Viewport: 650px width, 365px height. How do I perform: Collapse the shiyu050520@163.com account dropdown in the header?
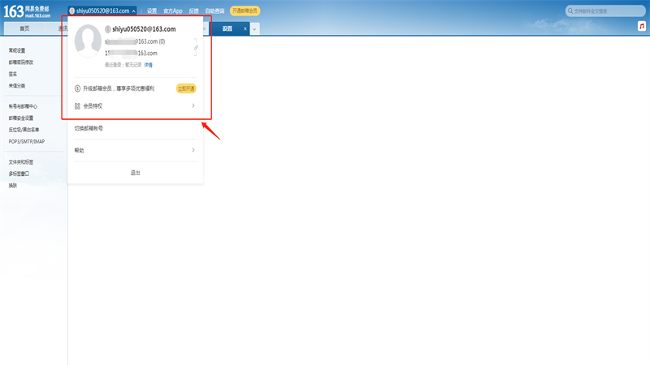(133, 11)
